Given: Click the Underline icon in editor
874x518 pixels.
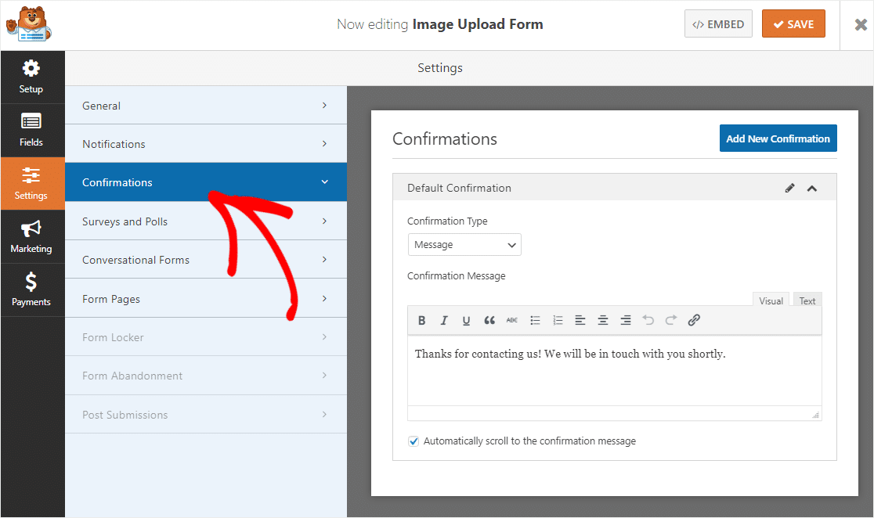Looking at the screenshot, I should (467, 320).
